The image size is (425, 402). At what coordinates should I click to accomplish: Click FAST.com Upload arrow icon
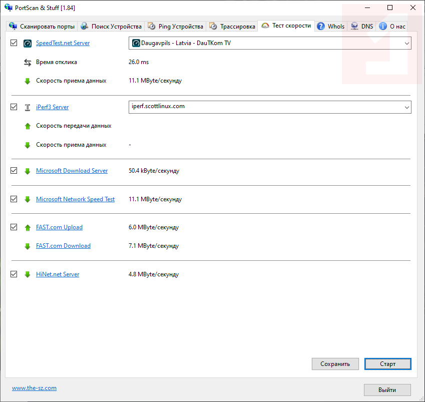(28, 227)
